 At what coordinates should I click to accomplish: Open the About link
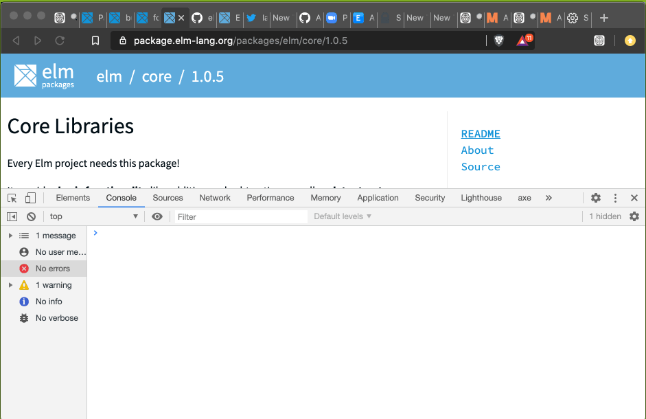click(477, 150)
